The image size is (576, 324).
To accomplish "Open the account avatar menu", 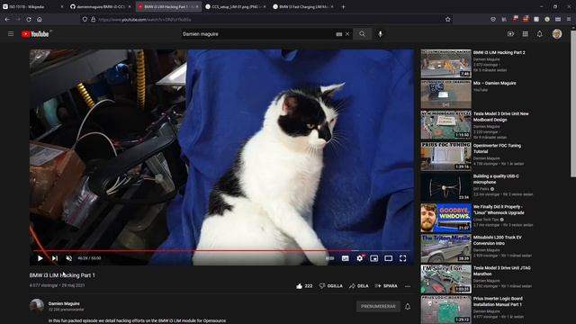I will click(x=557, y=34).
